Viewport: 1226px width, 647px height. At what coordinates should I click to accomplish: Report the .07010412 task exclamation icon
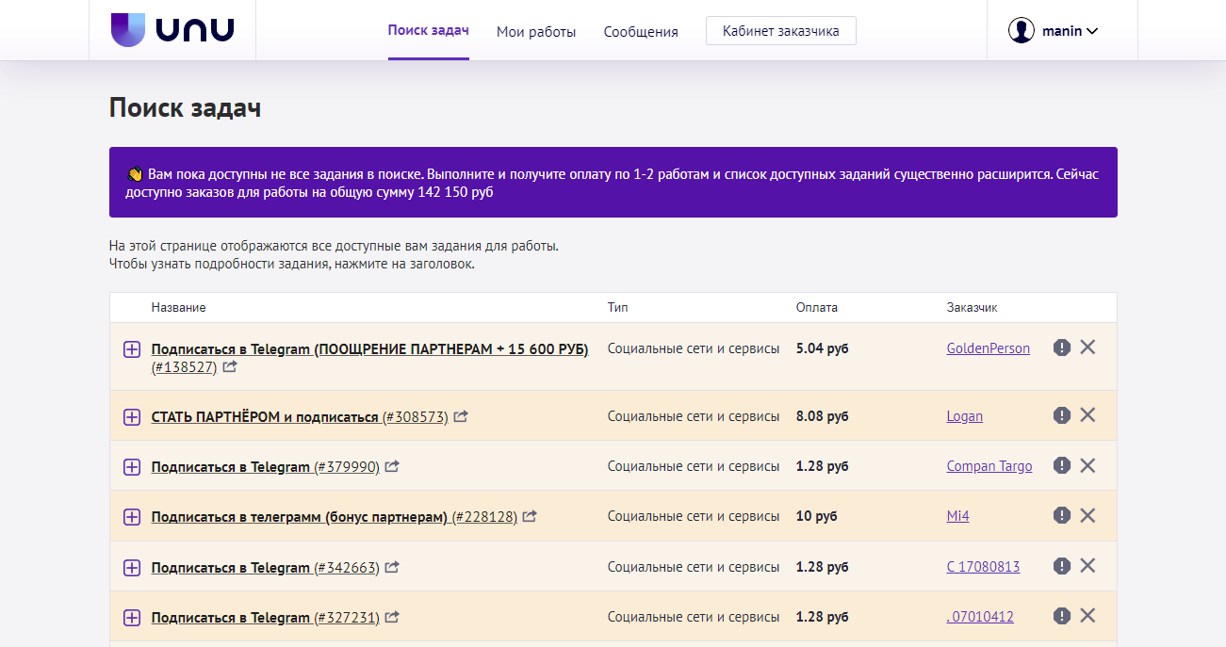pos(1062,616)
